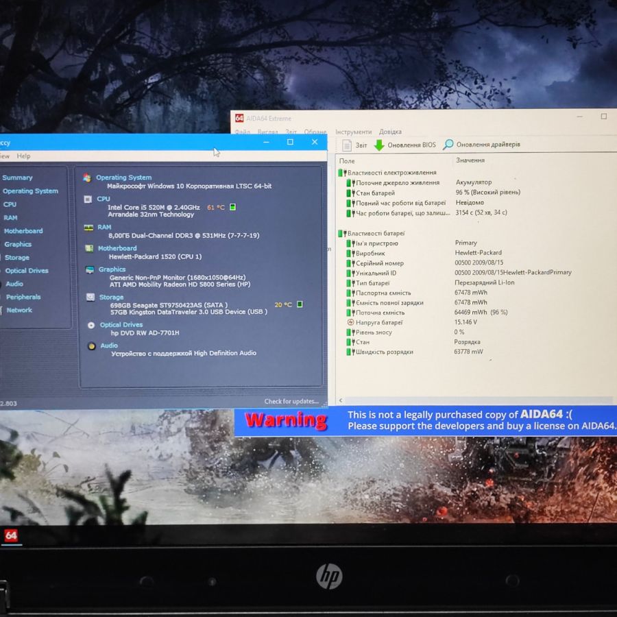617x617 pixels.
Task: Click the CPU temperature green indicator icon
Action: click(x=232, y=207)
